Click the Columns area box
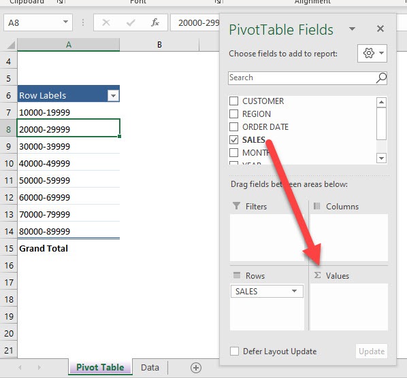This screenshot has width=407, height=378. [x=349, y=237]
